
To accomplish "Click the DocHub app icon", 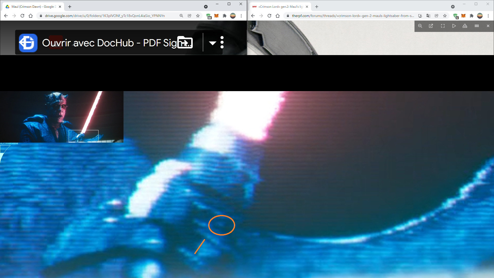I will click(x=28, y=43).
